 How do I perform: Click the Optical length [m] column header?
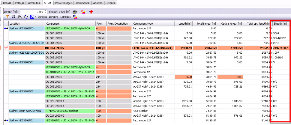click(x=230, y=24)
